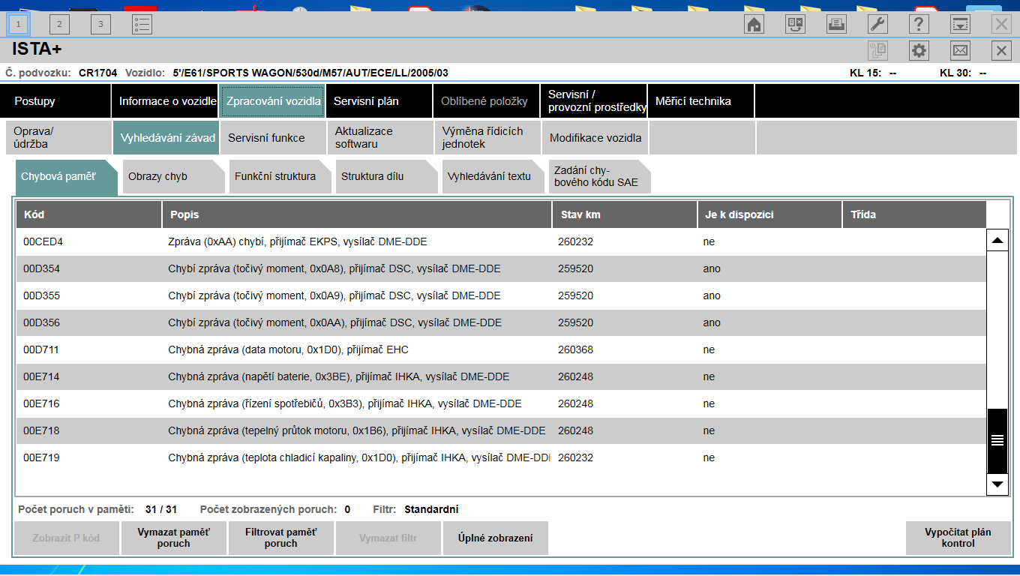This screenshot has width=1020, height=576.
Task: Click the Vymazat paměť poruch button
Action: point(173,538)
